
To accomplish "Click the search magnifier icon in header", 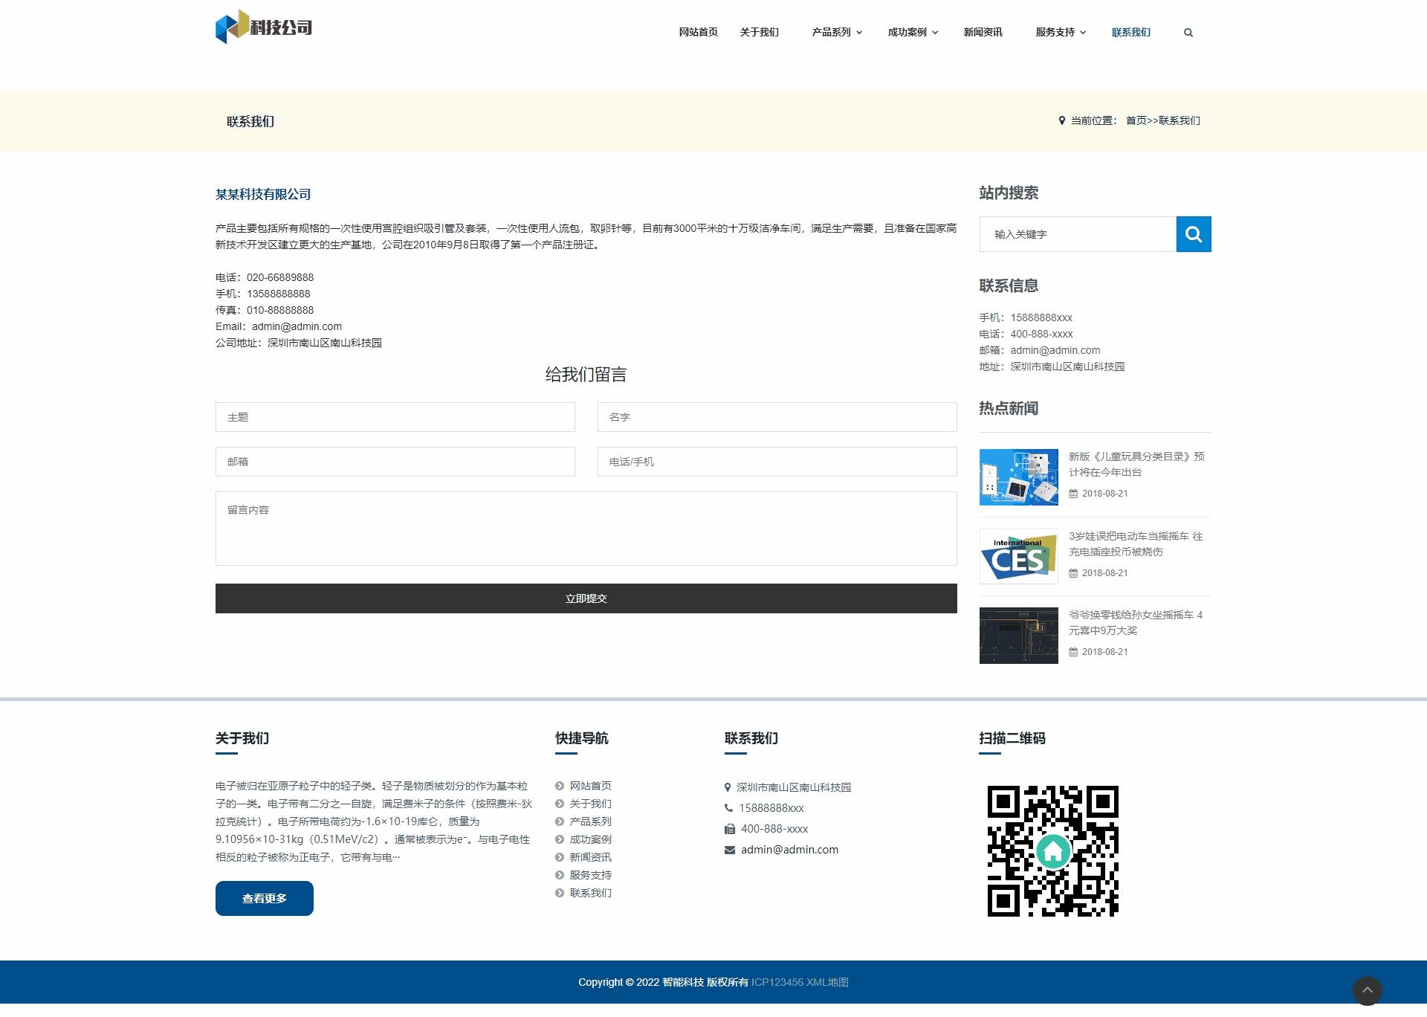I will (1188, 33).
